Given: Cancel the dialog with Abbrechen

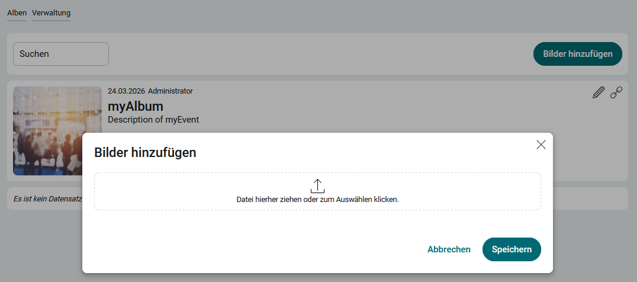Looking at the screenshot, I should (449, 249).
